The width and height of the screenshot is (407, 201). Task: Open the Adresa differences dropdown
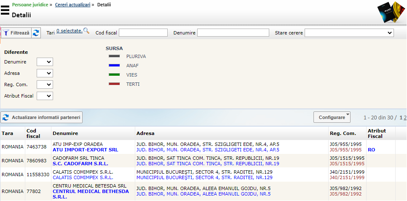pos(45,73)
